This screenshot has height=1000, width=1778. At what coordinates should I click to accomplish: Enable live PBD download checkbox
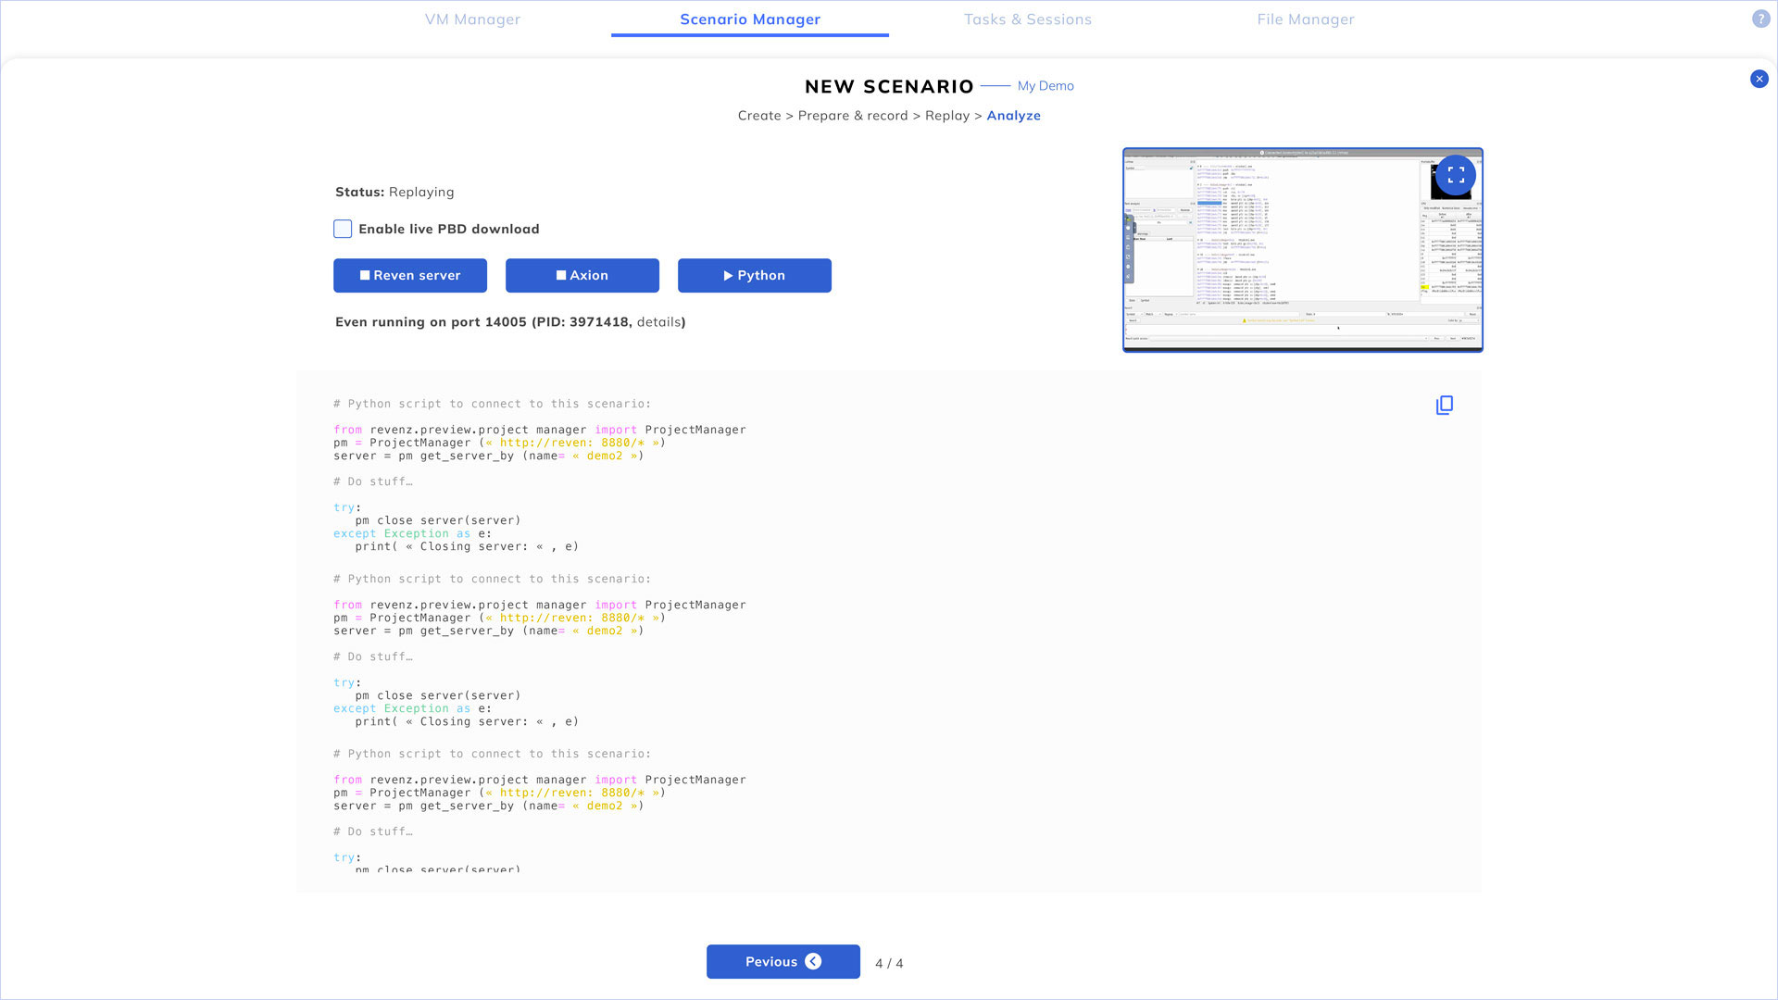click(343, 229)
